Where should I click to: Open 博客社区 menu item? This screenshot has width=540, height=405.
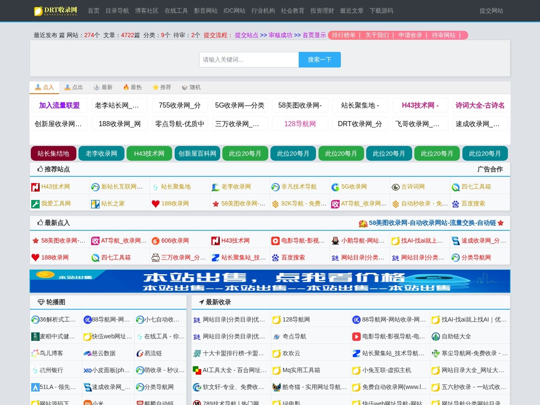pyautogui.click(x=147, y=11)
